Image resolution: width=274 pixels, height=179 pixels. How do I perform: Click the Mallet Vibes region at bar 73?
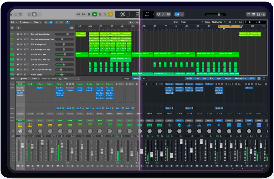click(164, 74)
